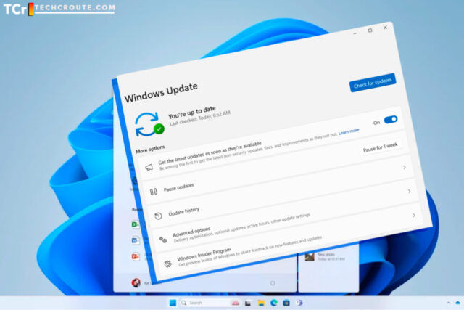The image size is (464, 310).
Task: Click the megaphone icon beside latest updates
Action: [149, 167]
